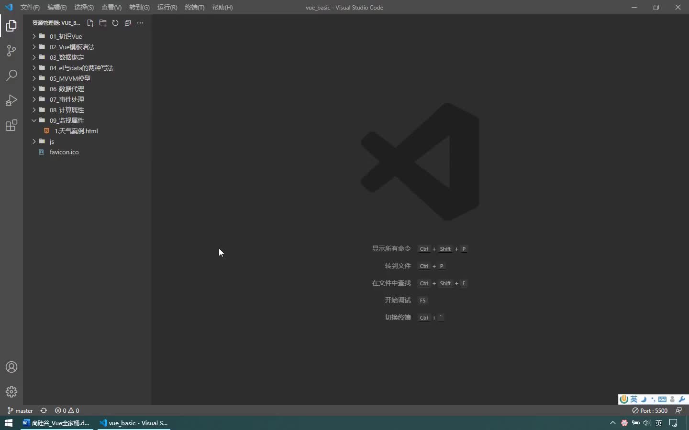Toggle IME language indicator in taskbar
Viewport: 689px width, 430px height.
[659, 423]
